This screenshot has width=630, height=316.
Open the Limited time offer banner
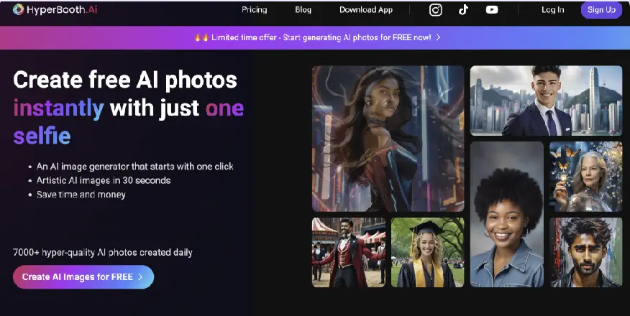pyautogui.click(x=315, y=37)
